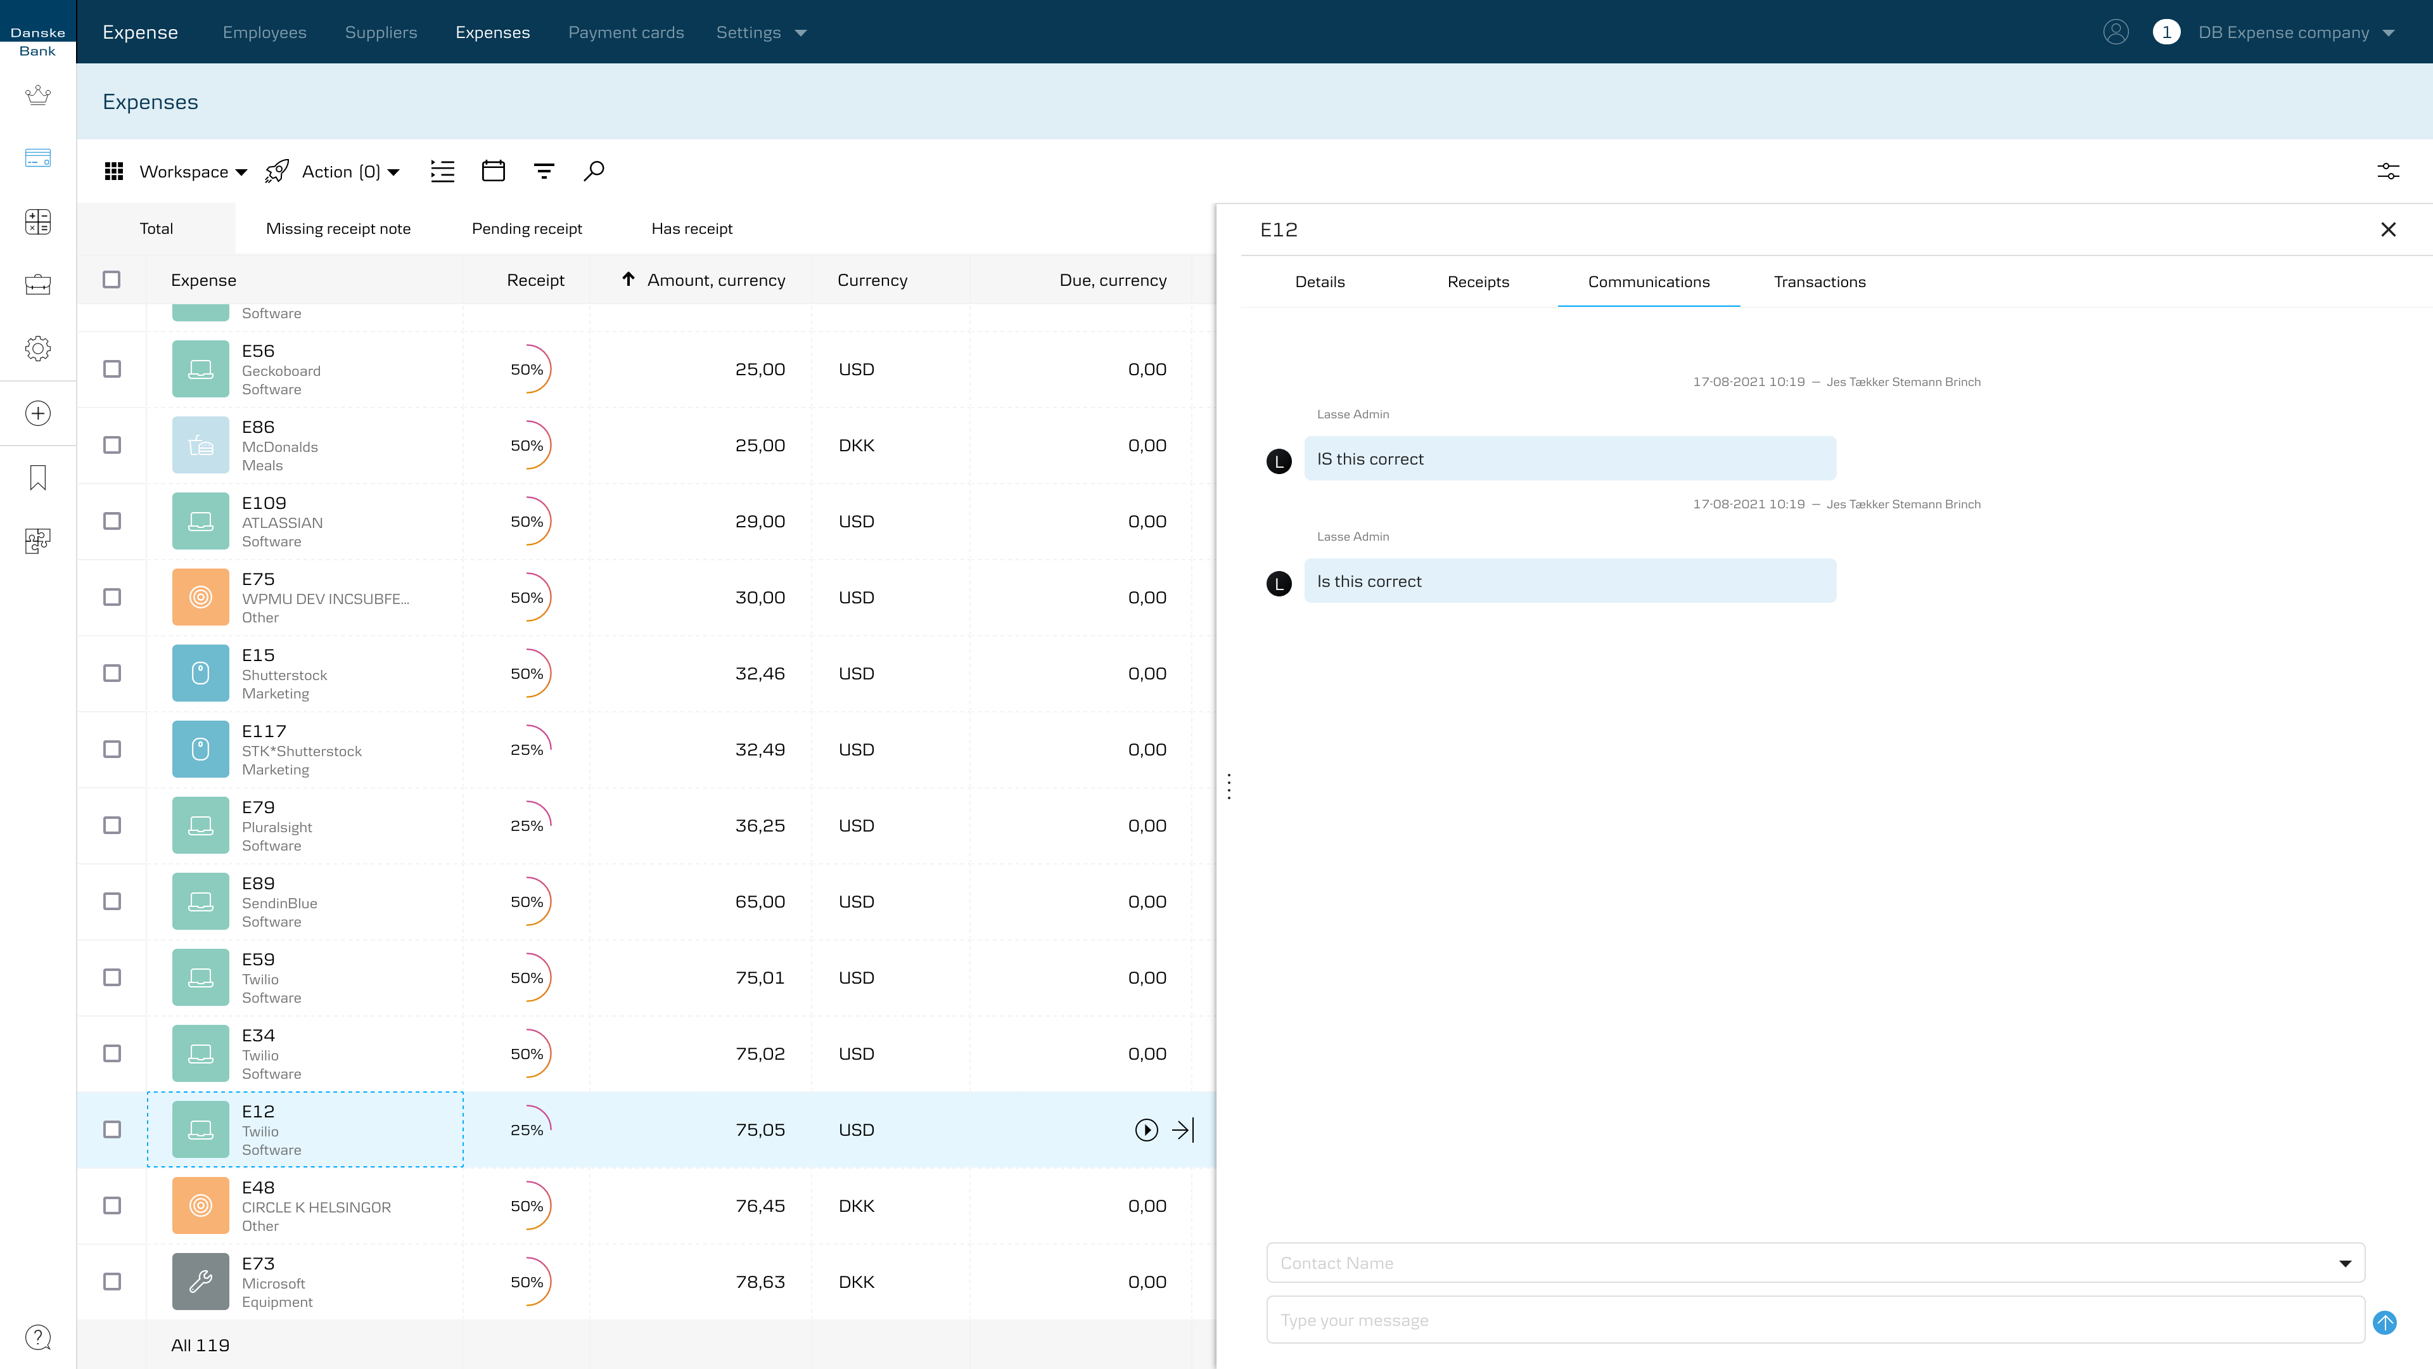Click the rocket Action icon
The image size is (2433, 1369).
(x=277, y=171)
